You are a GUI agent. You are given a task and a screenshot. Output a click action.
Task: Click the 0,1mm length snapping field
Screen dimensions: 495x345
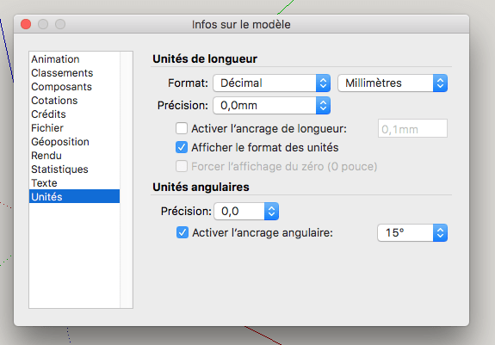[x=412, y=128]
